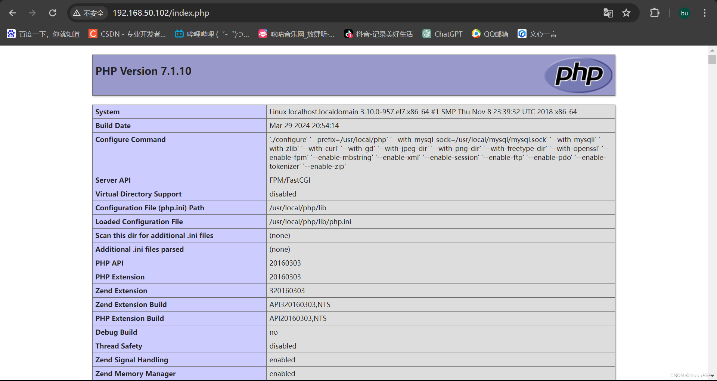Click the Build Date value Mar 29 2024

[304, 126]
